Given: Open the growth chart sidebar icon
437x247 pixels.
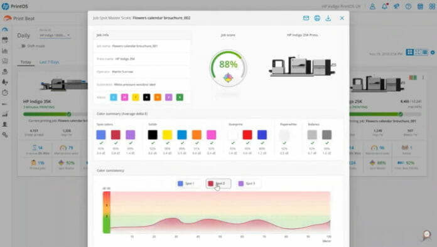Looking at the screenshot, I should 5,114.
